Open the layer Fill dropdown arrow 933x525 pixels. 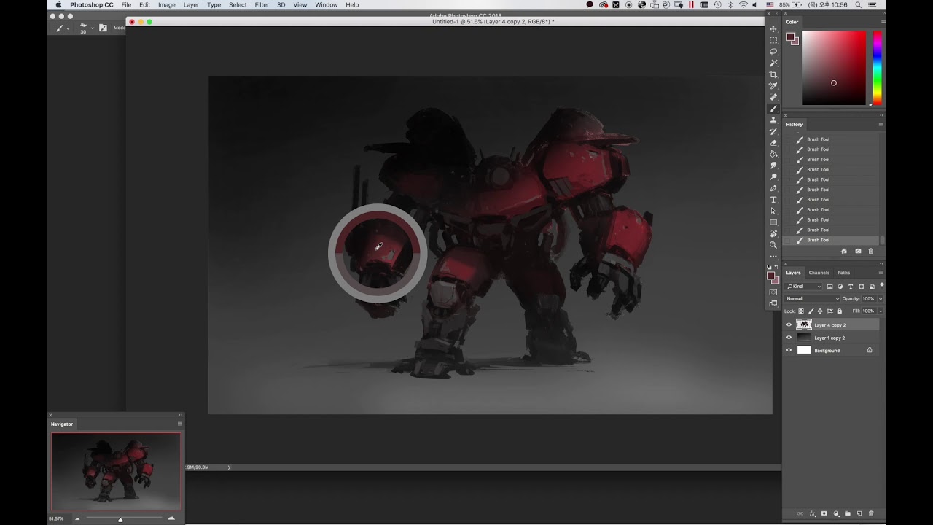(881, 311)
